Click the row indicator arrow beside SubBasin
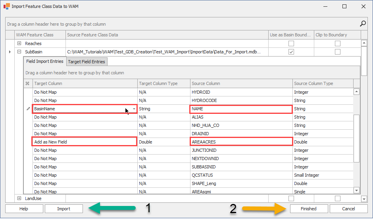 [x=10, y=52]
